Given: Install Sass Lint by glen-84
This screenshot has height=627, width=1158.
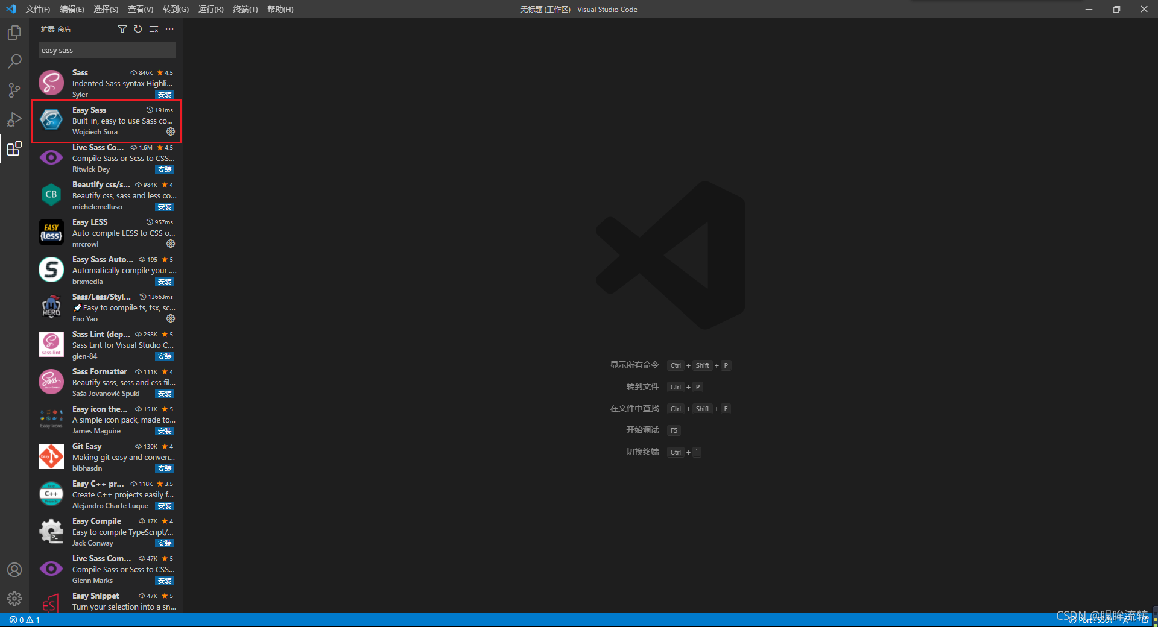Looking at the screenshot, I should click(x=165, y=356).
